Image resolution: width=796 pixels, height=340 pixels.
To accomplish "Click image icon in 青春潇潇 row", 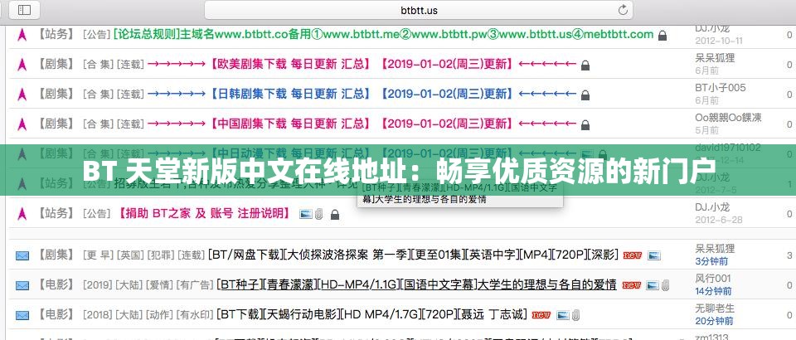I will pos(653,286).
